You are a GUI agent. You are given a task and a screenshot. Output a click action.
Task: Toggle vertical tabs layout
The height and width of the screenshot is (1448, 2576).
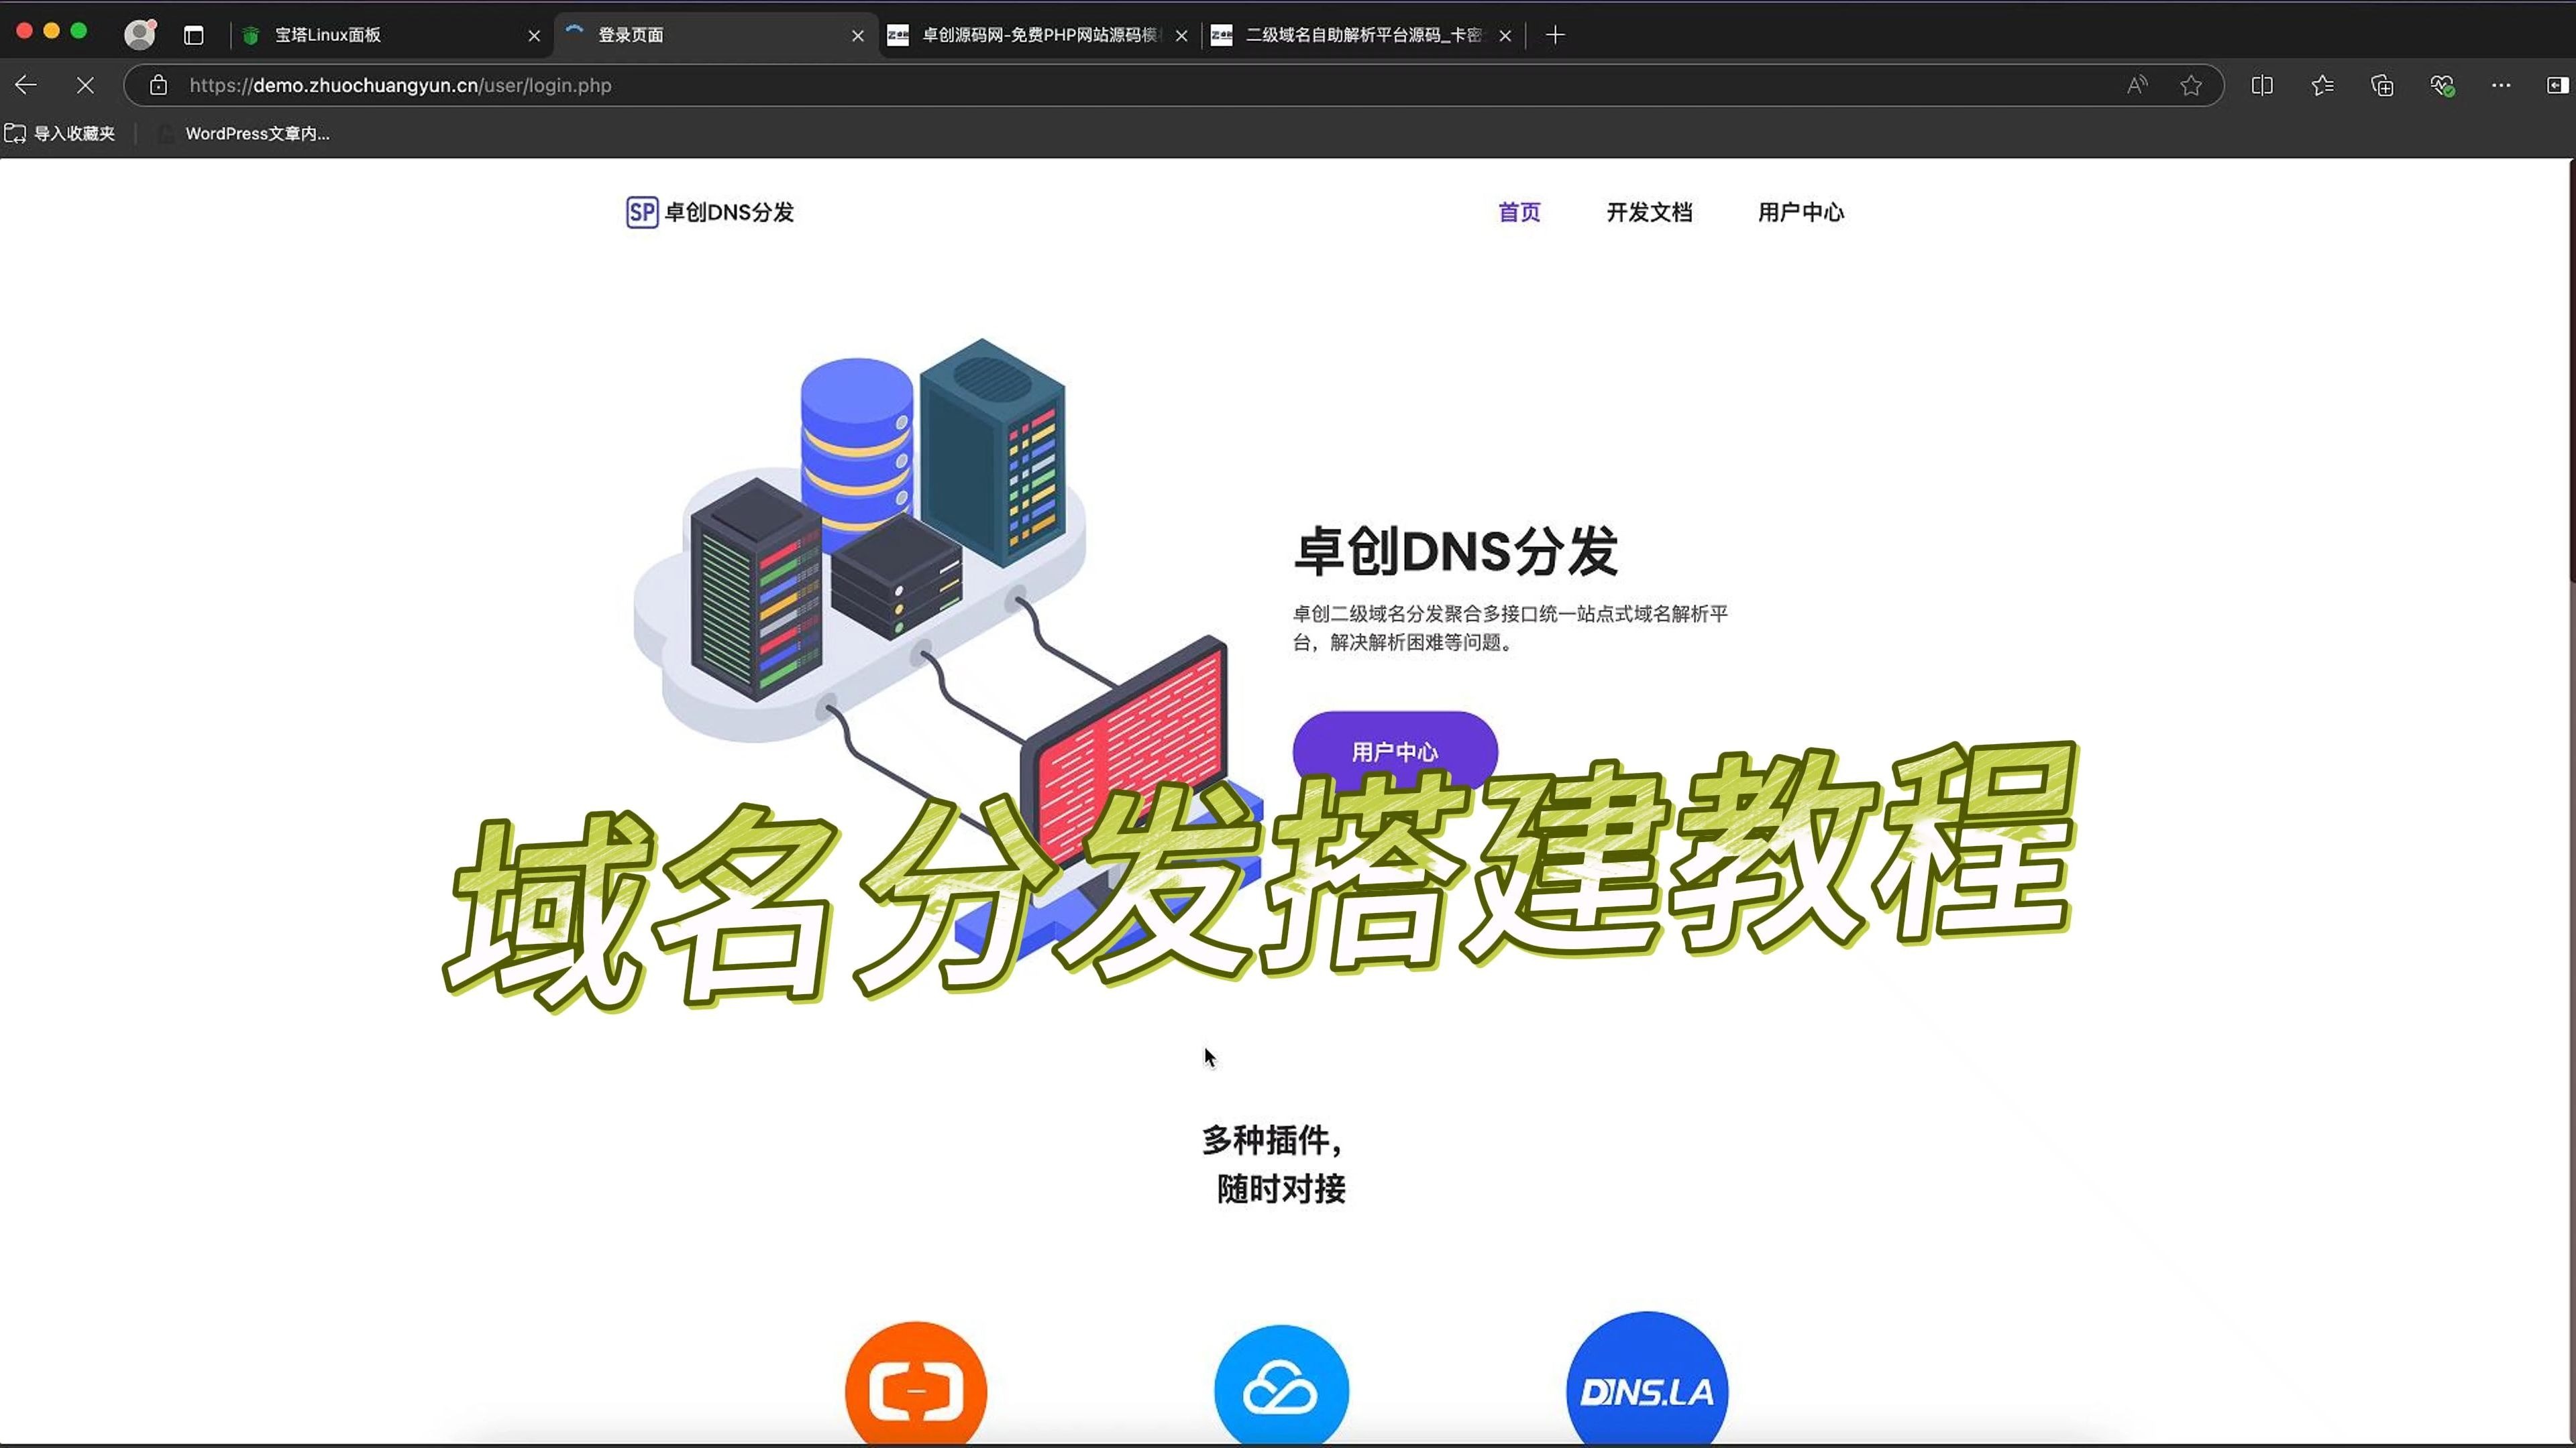(x=194, y=34)
